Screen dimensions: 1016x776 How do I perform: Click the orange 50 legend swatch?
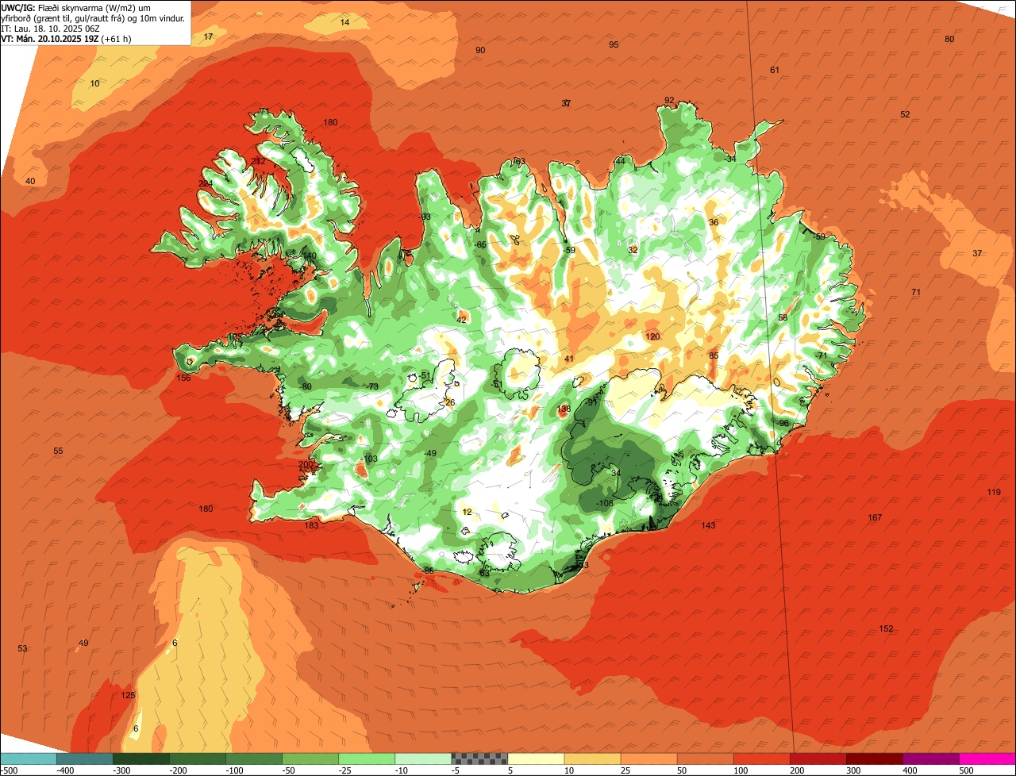705,759
